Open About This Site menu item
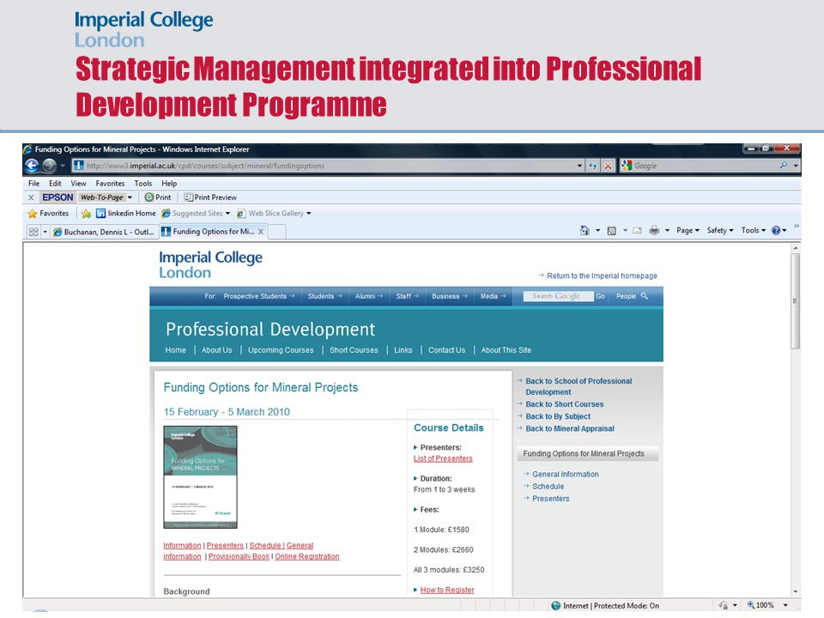The width and height of the screenshot is (824, 618). pos(506,350)
